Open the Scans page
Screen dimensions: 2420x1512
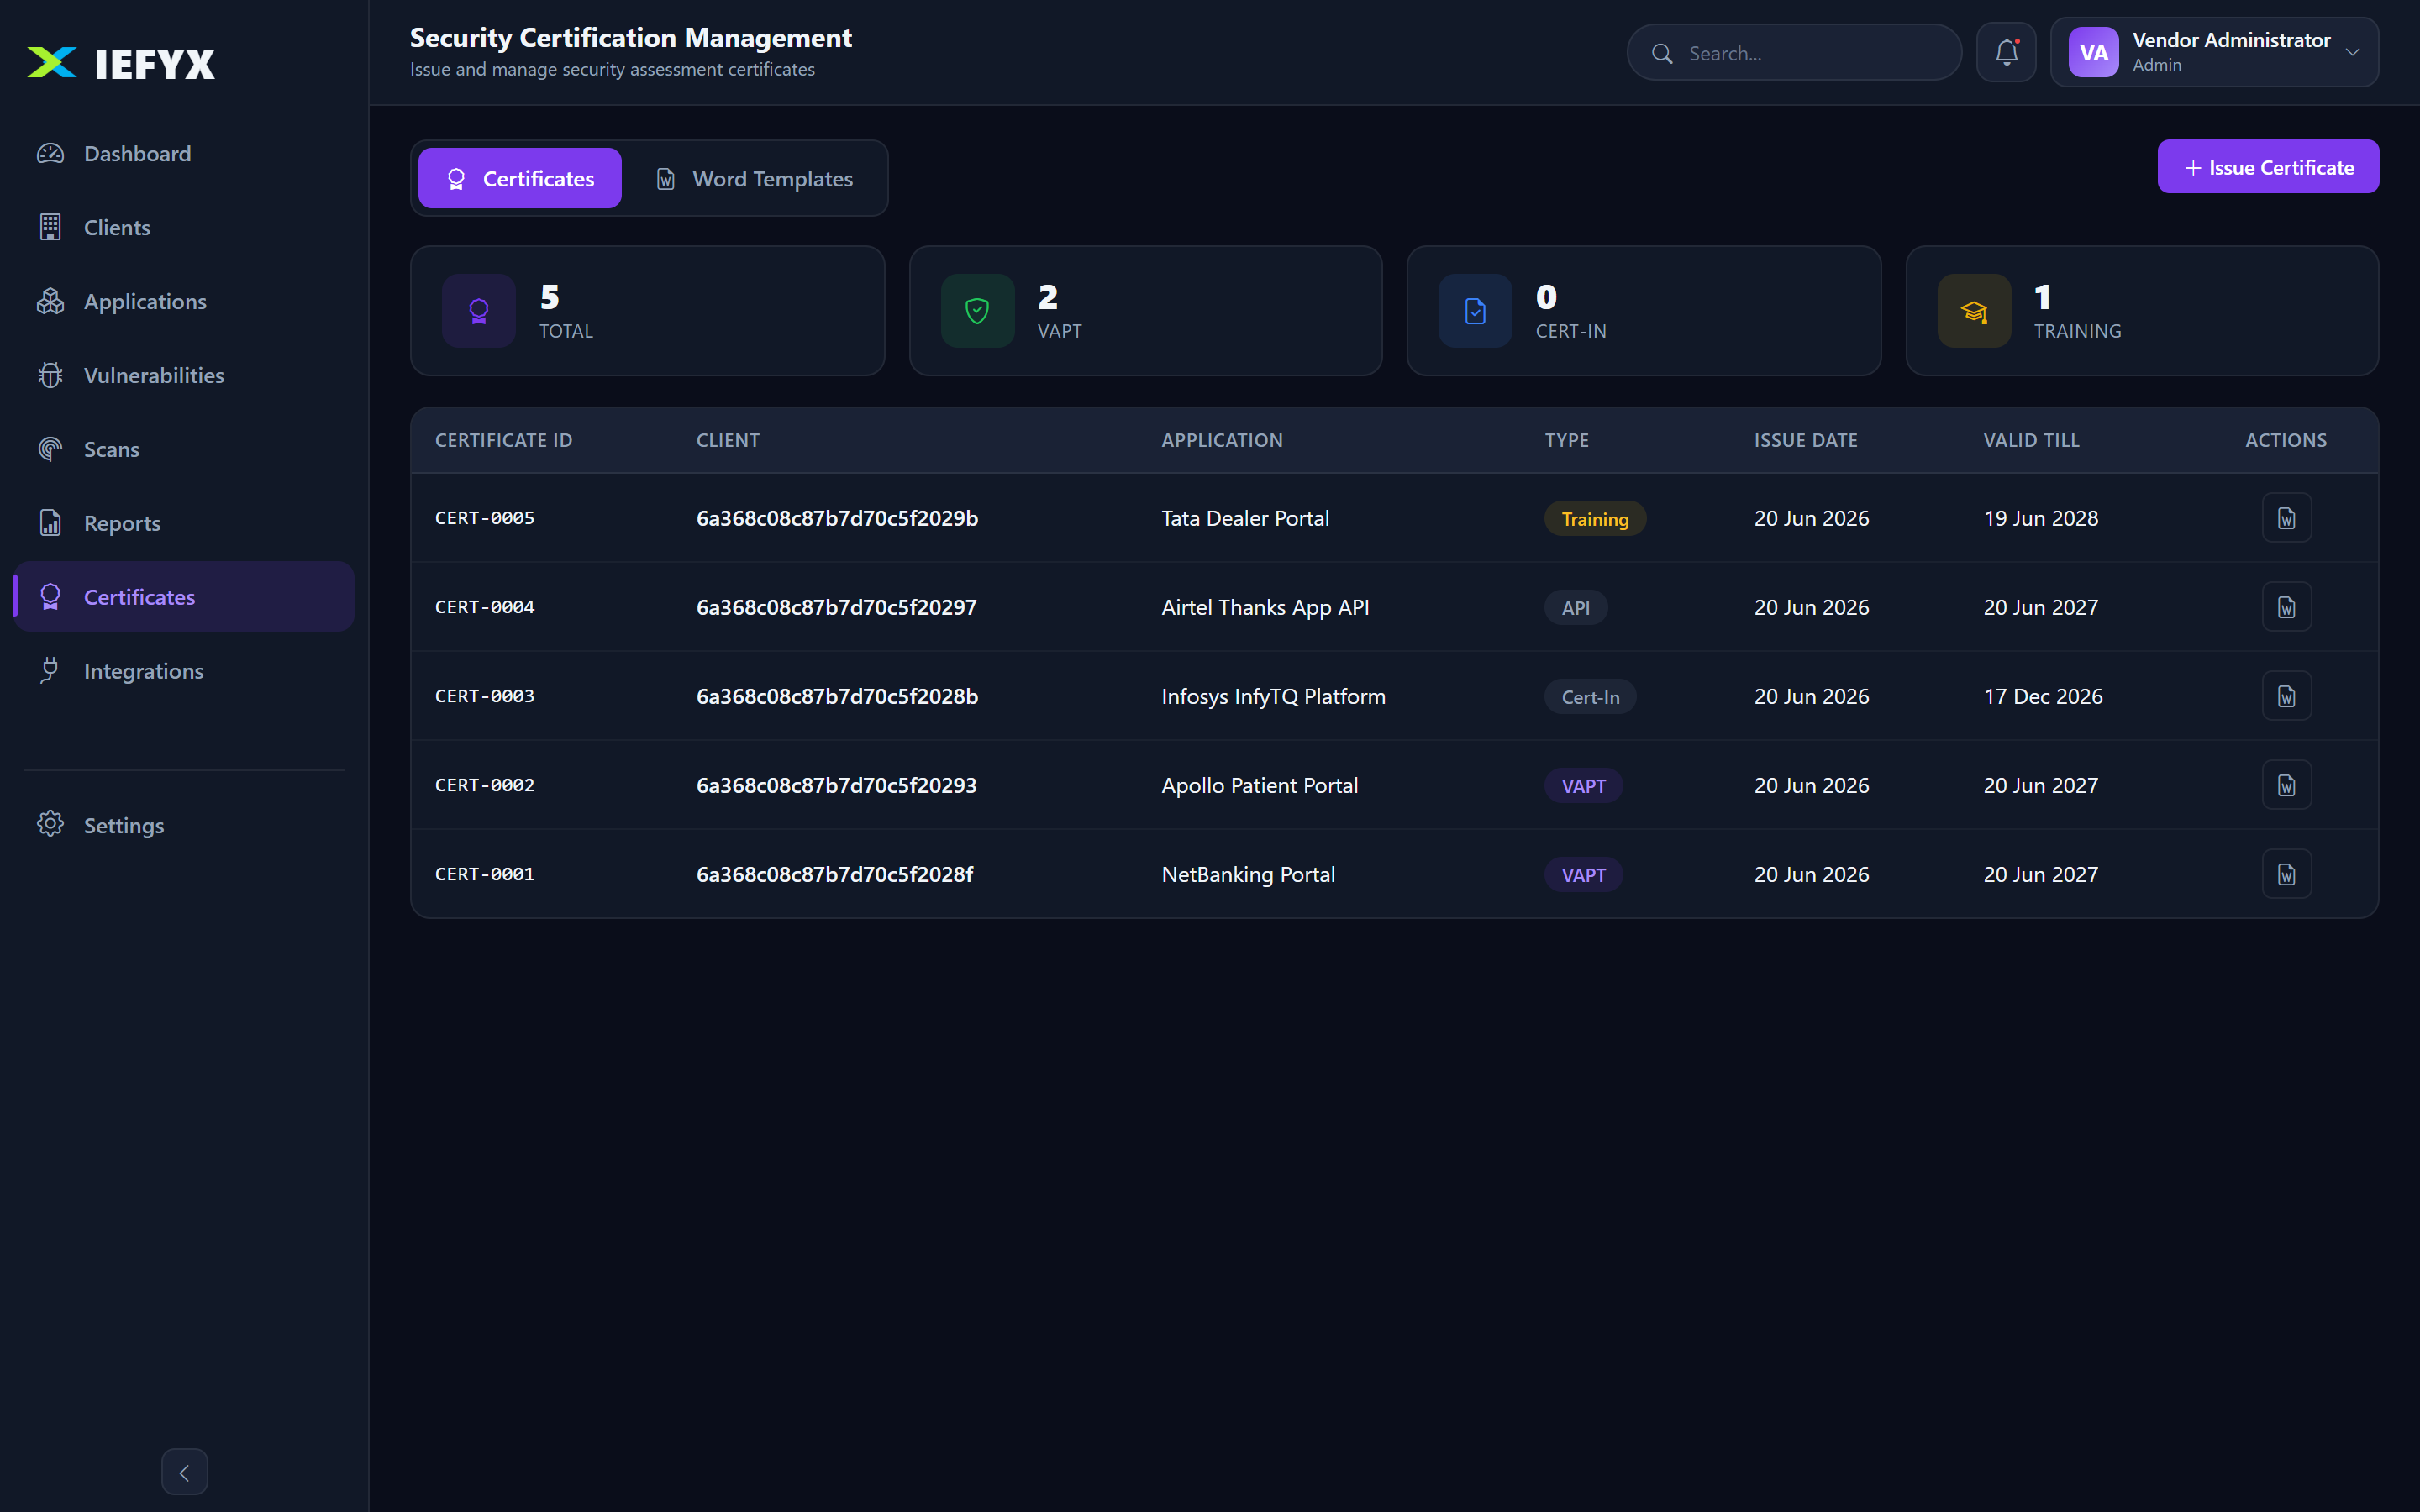point(184,449)
